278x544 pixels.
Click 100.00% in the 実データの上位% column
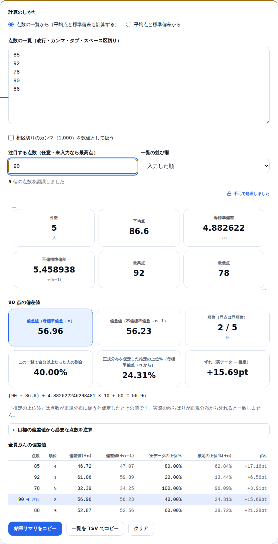(x=172, y=488)
